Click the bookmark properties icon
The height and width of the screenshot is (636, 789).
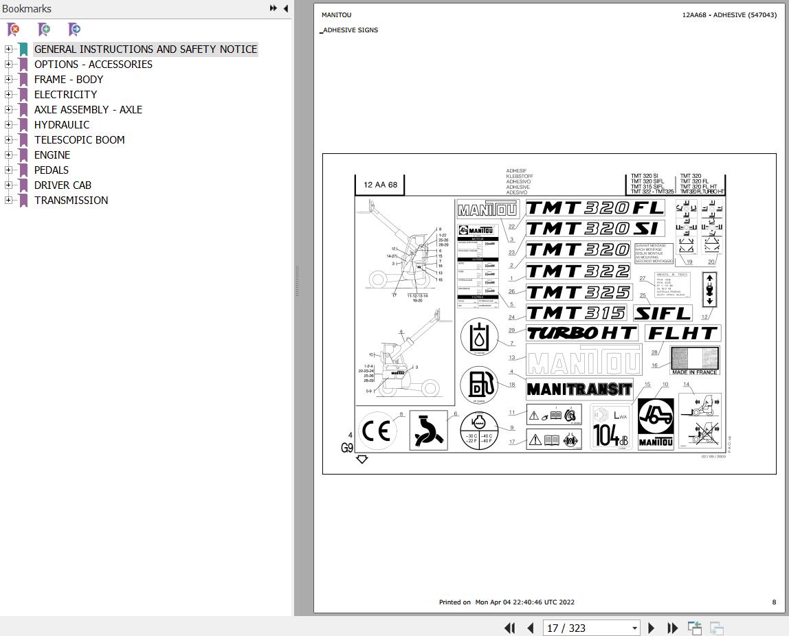pyautogui.click(x=74, y=30)
